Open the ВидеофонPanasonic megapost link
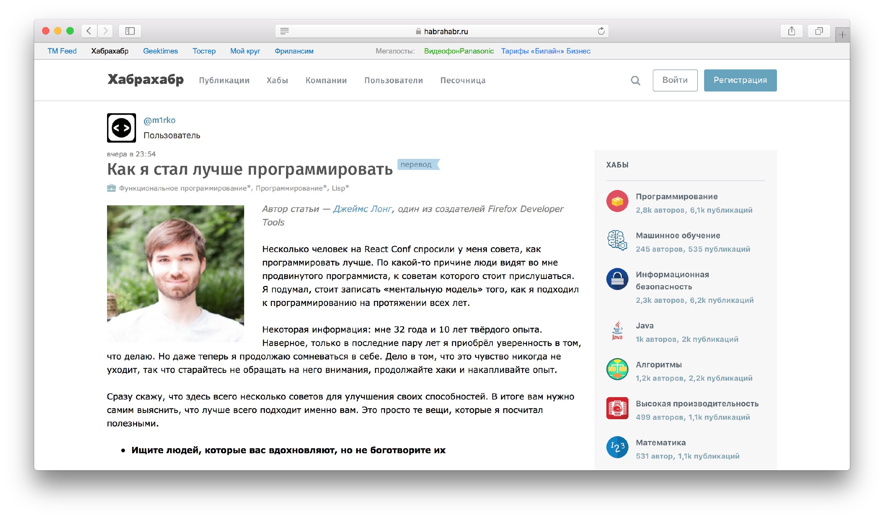 point(459,51)
